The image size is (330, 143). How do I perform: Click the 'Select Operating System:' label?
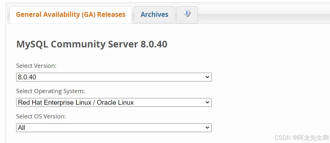(x=50, y=91)
